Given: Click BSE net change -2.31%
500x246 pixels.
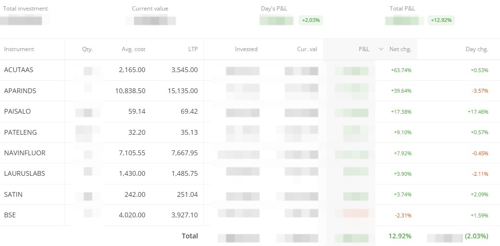Looking at the screenshot, I should coord(403,215).
